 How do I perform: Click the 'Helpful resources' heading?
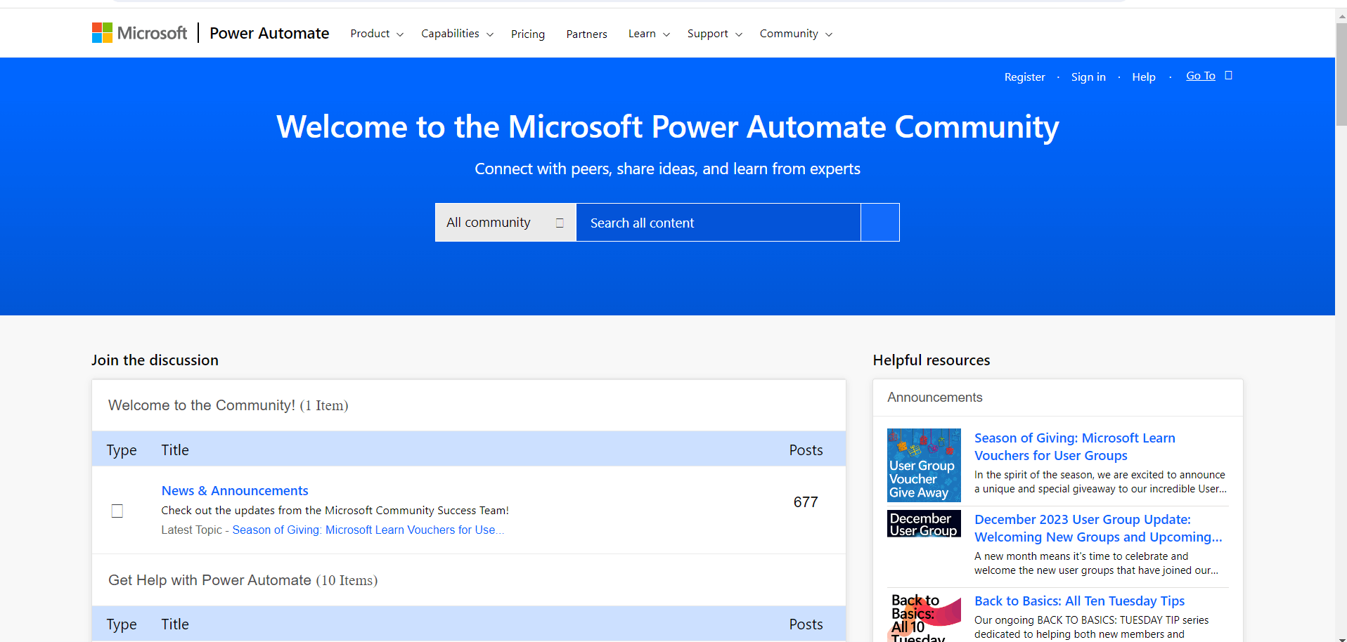[932, 360]
